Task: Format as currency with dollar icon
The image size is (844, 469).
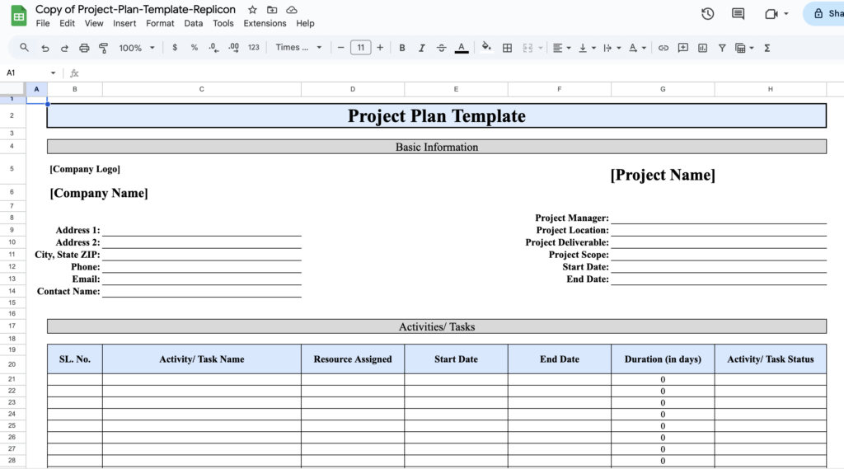Action: (x=175, y=47)
